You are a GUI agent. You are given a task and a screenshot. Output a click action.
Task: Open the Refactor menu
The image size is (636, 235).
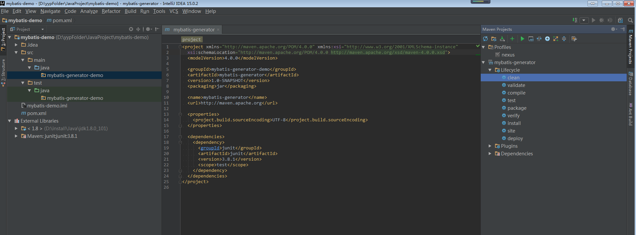111,11
